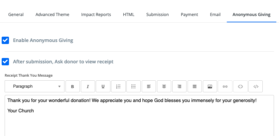Justify the paragraph text
The image size is (279, 136).
[x=195, y=86]
